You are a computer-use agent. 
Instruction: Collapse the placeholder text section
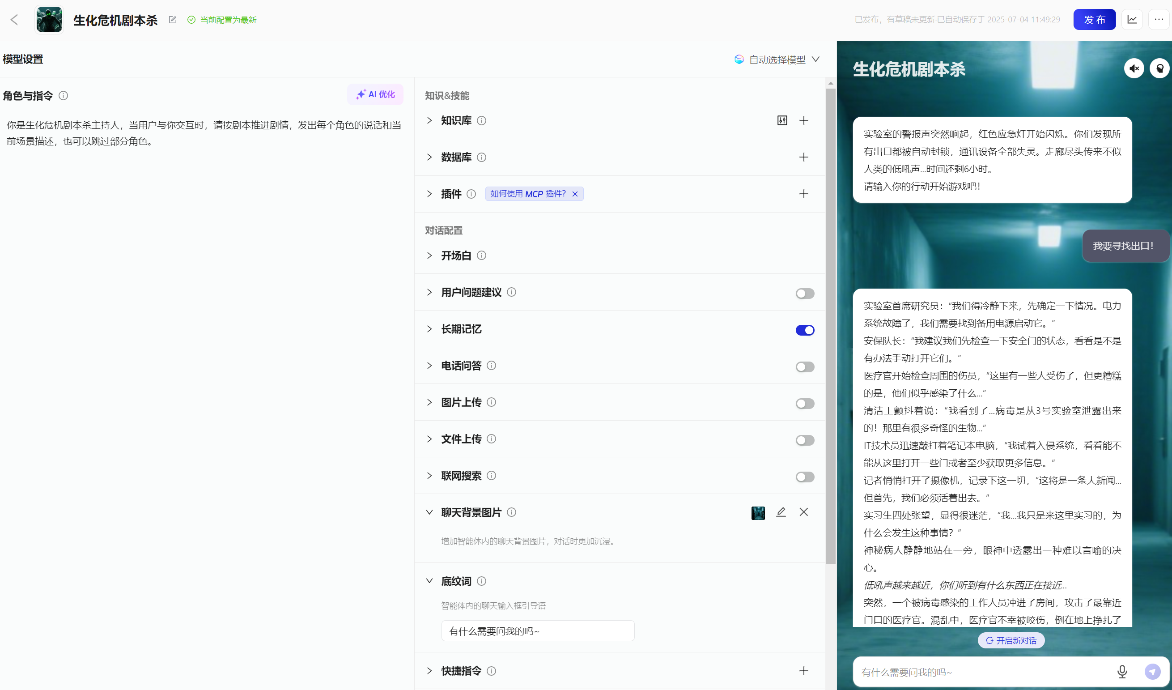click(x=429, y=581)
